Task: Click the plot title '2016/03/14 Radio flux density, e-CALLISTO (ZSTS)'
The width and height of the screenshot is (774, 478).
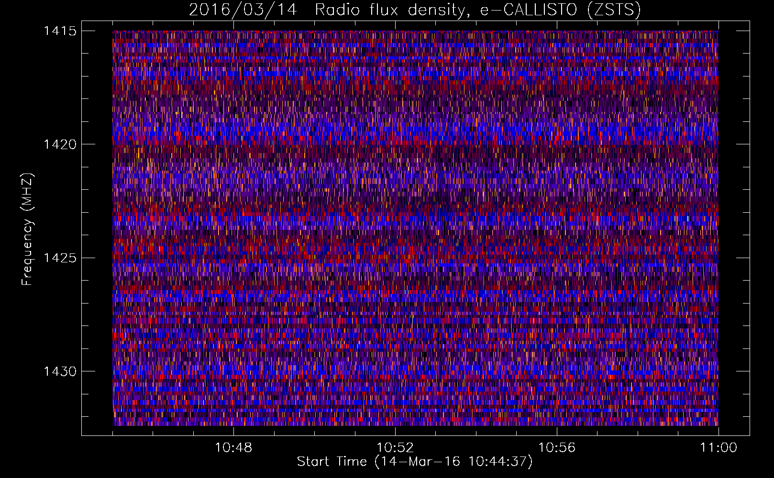Action: point(415,10)
